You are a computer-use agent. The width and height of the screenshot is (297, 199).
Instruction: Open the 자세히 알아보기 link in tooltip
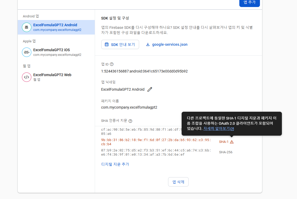tap(216, 128)
